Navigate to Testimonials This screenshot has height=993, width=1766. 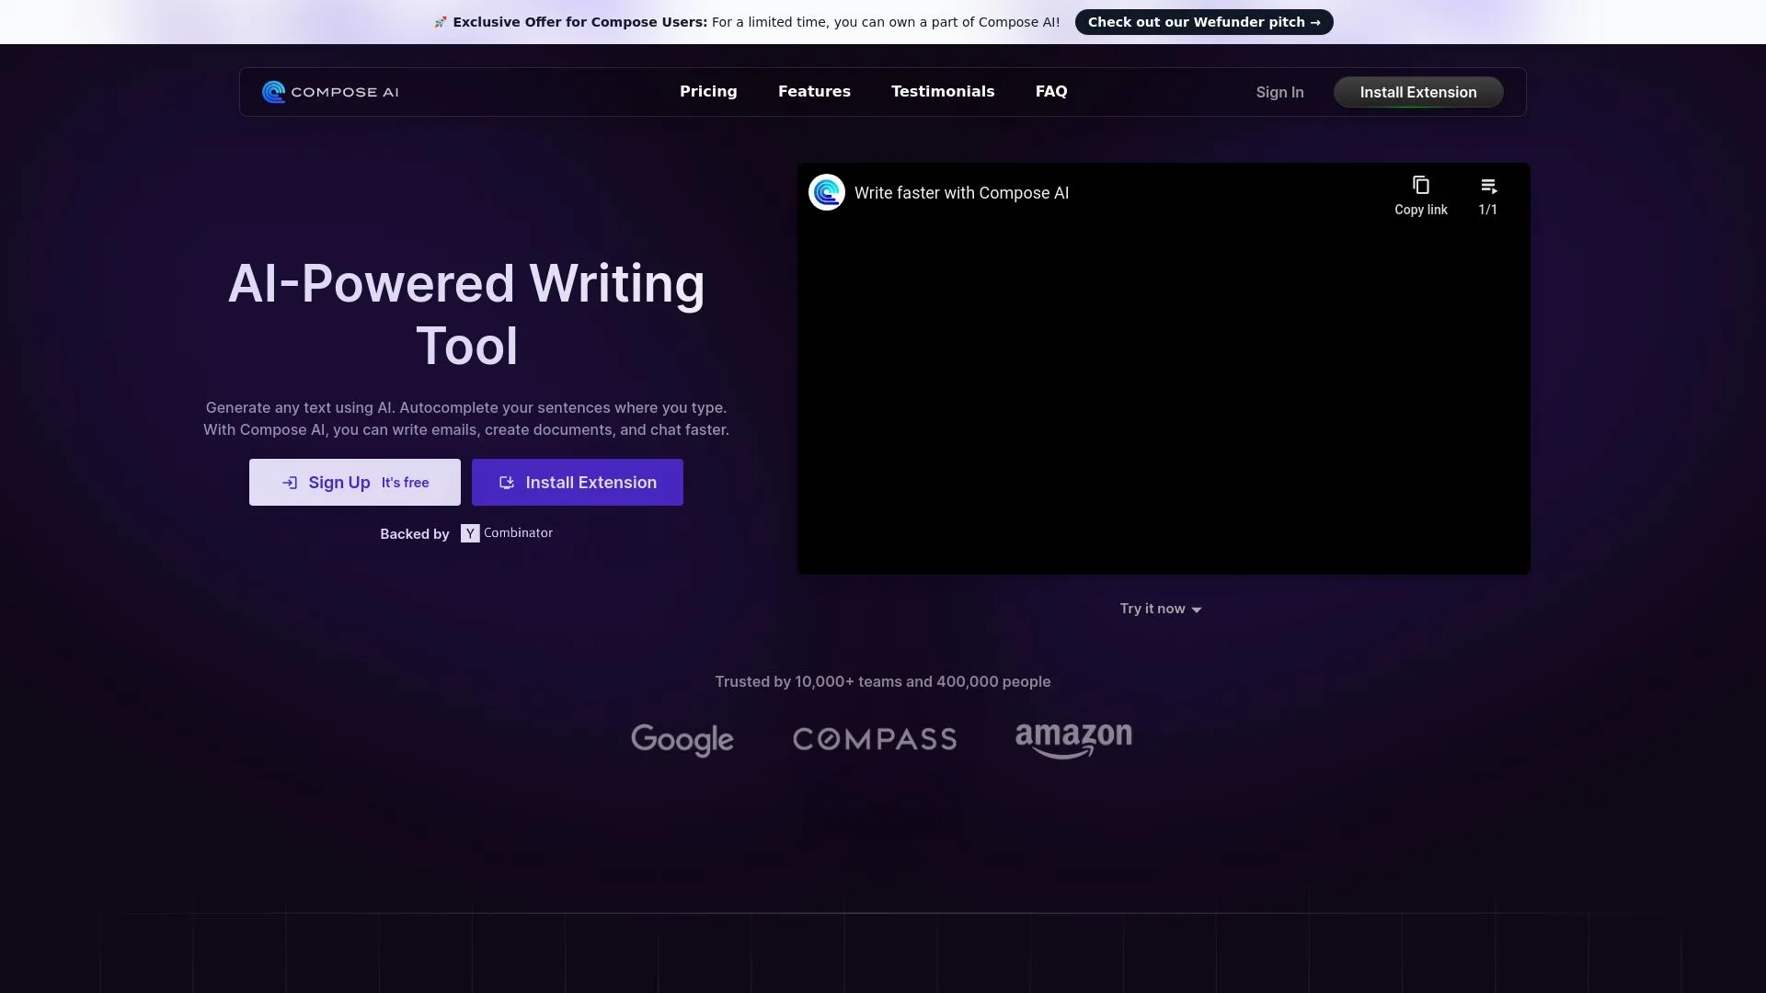pos(942,91)
